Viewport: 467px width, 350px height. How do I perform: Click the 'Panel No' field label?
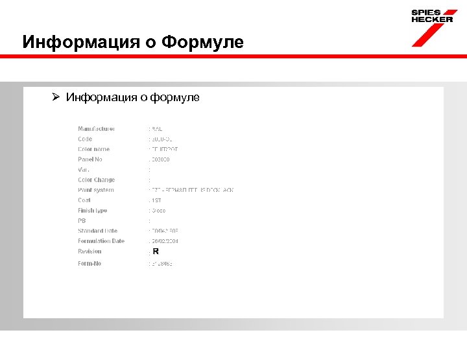click(90, 159)
